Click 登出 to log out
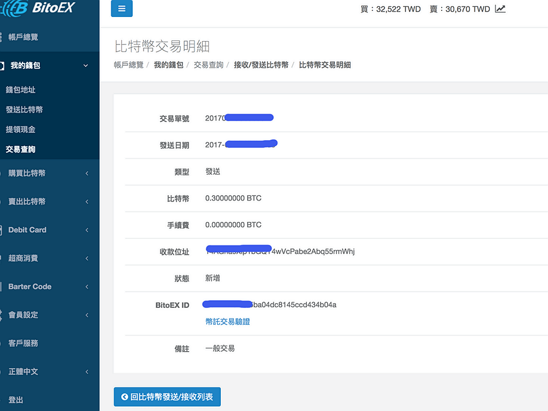The height and width of the screenshot is (411, 548). 16,400
